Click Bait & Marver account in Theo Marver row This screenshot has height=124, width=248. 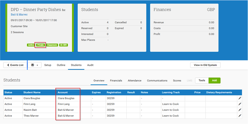(x=66, y=115)
